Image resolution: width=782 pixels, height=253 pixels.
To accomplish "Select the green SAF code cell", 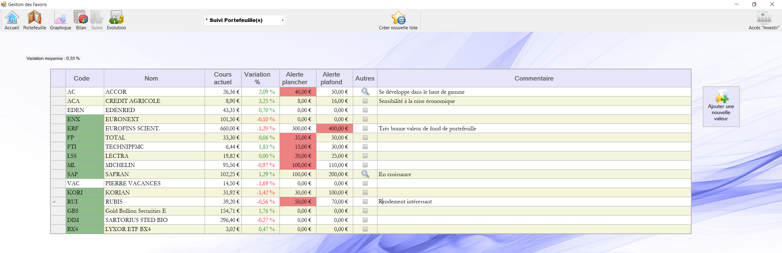I will point(85,174).
